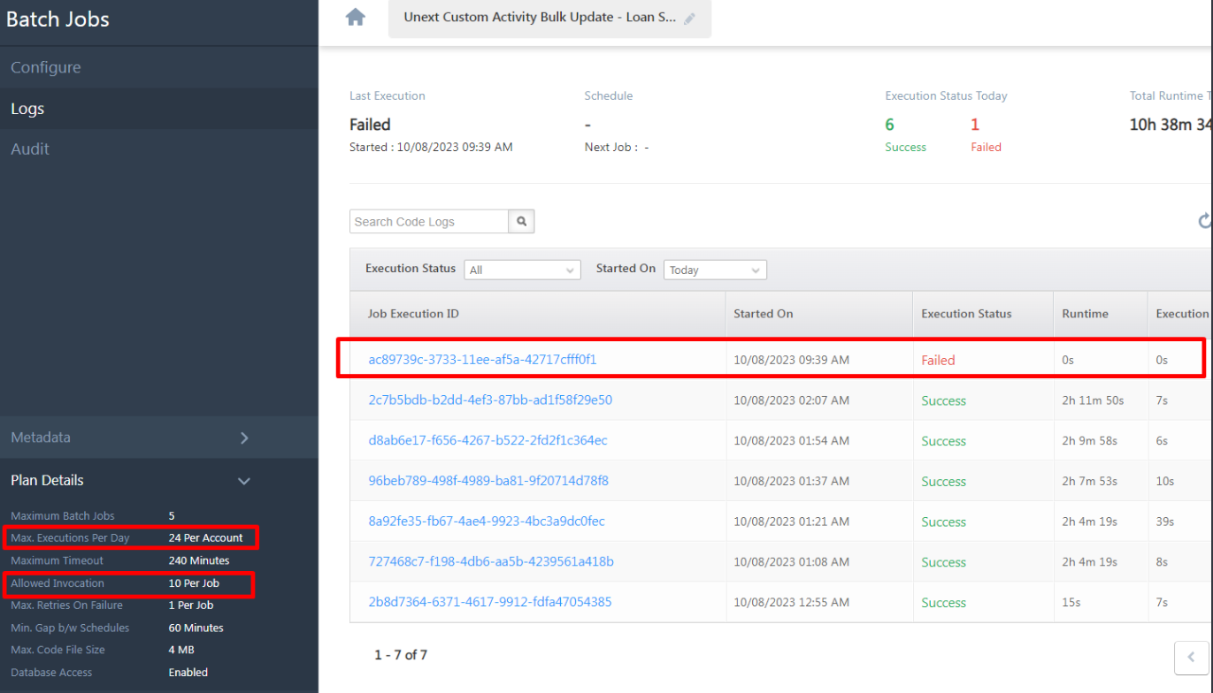This screenshot has width=1213, height=693.
Task: Refresh the execution logs list
Action: [x=1205, y=221]
